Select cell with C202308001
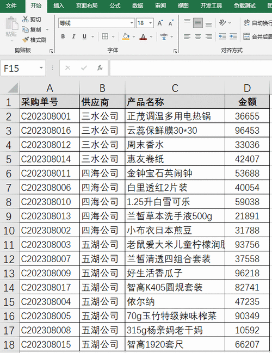272x353 pixels. 50,116
